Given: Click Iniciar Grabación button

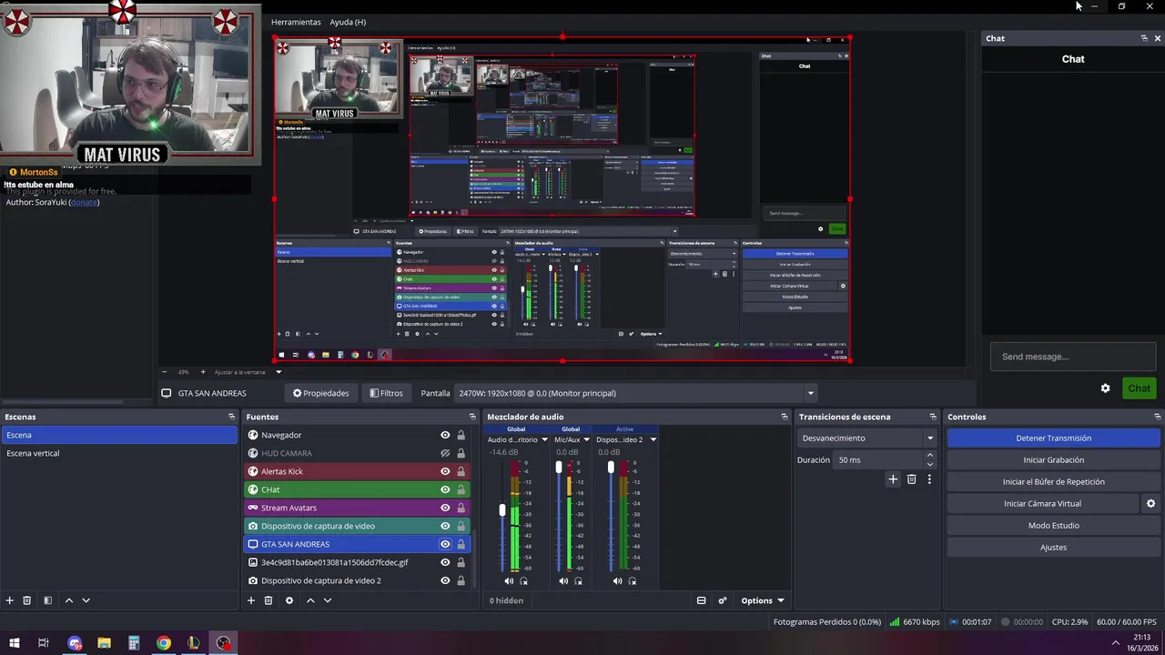Looking at the screenshot, I should coord(1053,459).
